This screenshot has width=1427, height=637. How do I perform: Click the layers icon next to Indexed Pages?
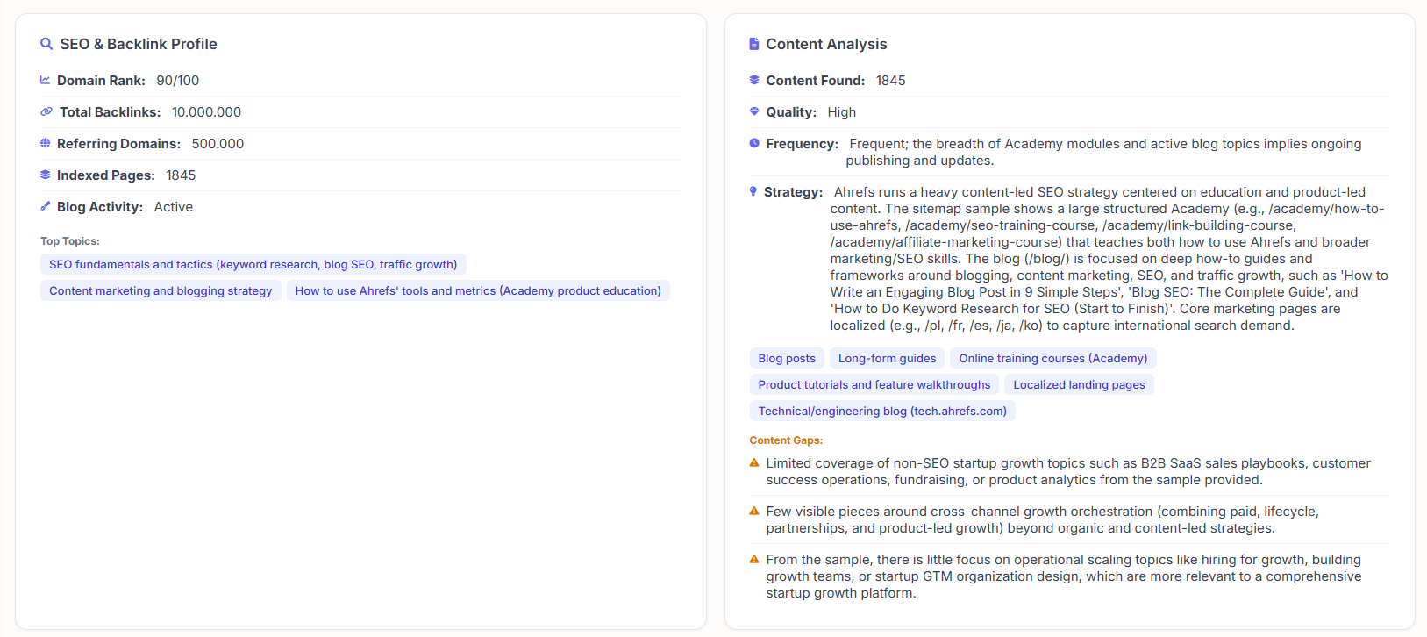coord(46,175)
